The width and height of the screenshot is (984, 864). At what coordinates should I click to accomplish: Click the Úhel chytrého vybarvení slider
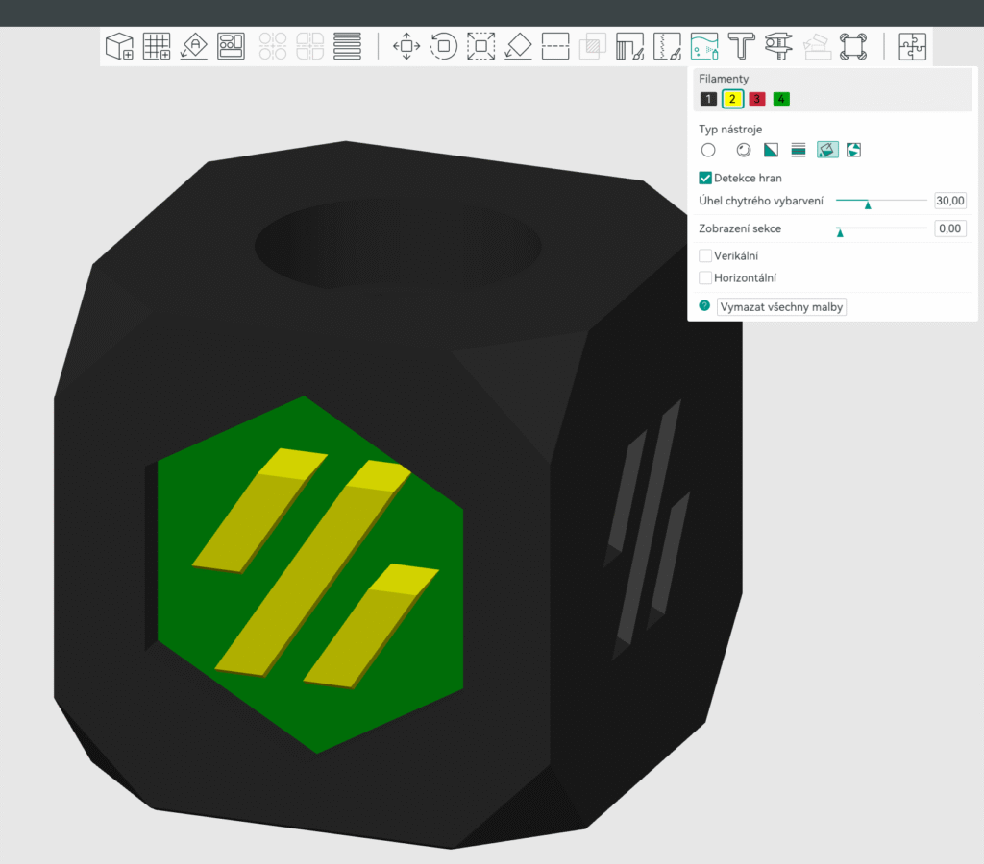[x=880, y=201]
